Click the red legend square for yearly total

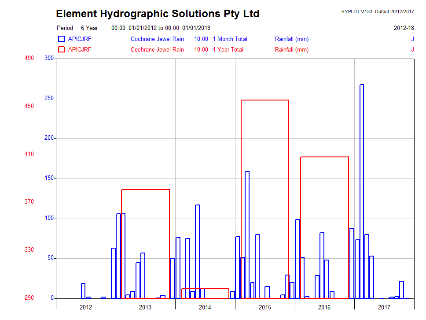tap(61, 50)
